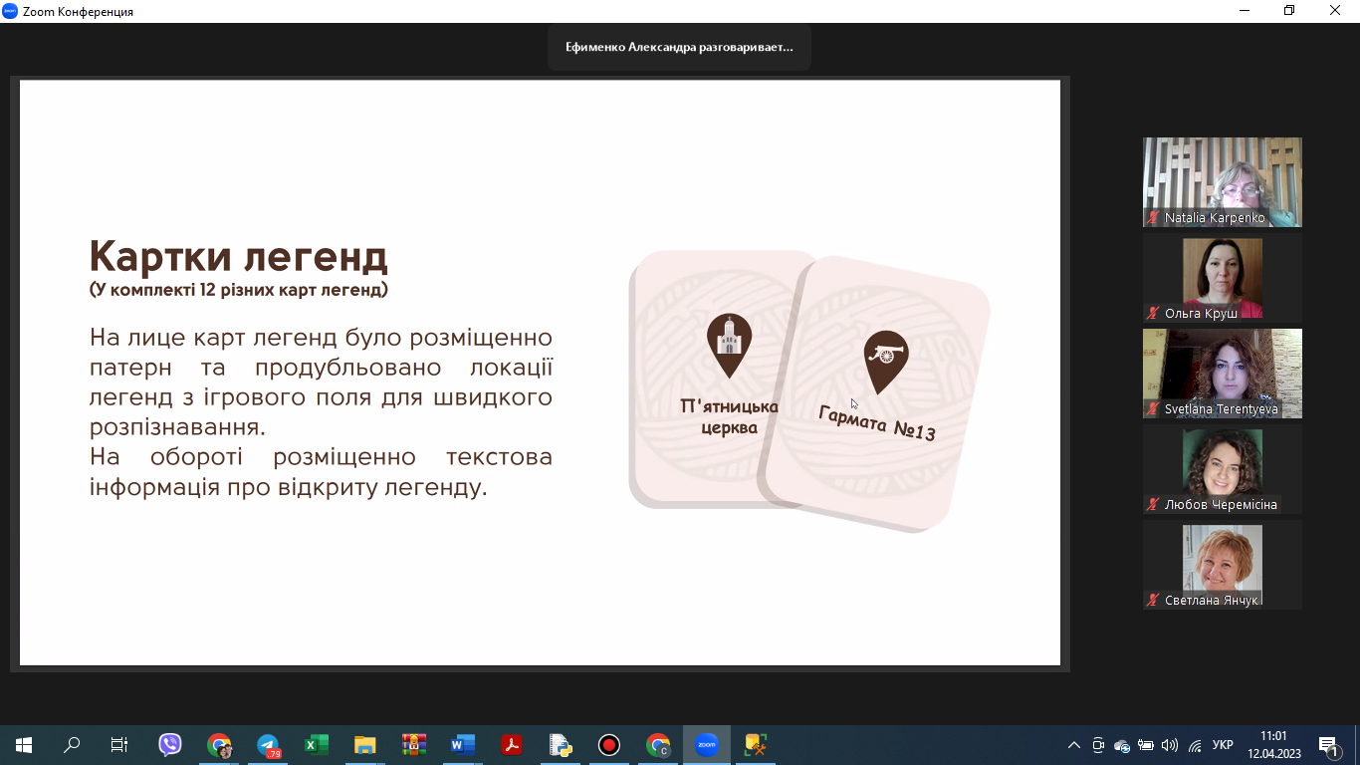
Task: Click the Ефименко Александра speaking banner
Action: coord(679,47)
